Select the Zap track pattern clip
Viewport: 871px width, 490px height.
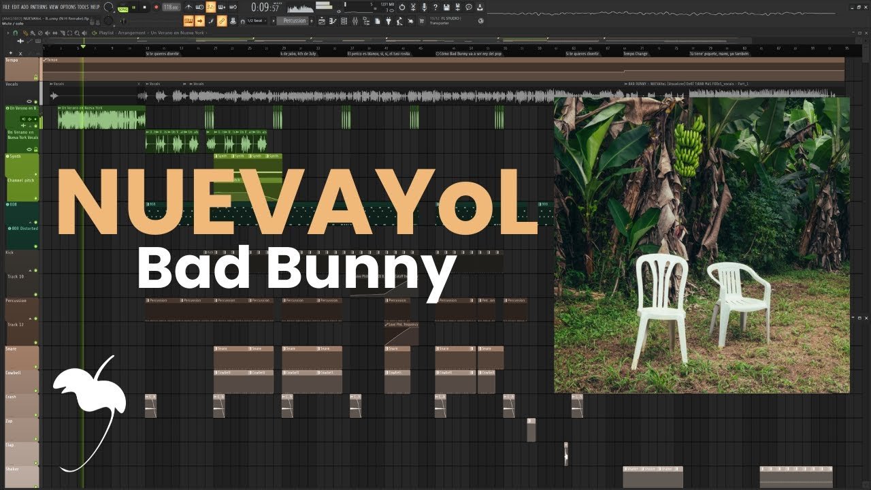[x=531, y=430]
